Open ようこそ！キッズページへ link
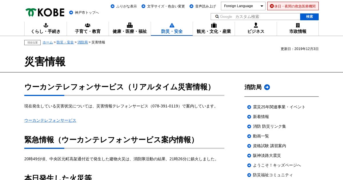Image resolution: width=343 pixels, height=180 pixels. pyautogui.click(x=277, y=165)
